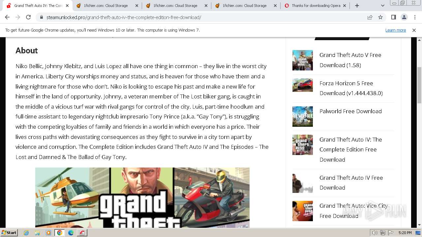Reload the current page

click(28, 17)
